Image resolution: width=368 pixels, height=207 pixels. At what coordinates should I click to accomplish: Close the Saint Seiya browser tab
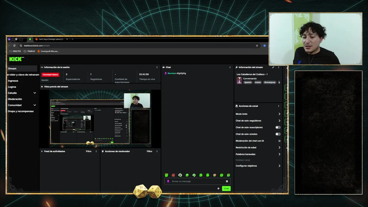67,39
